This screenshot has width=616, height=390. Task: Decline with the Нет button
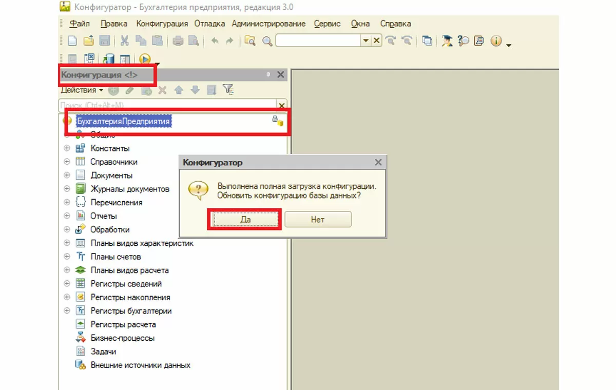[318, 219]
